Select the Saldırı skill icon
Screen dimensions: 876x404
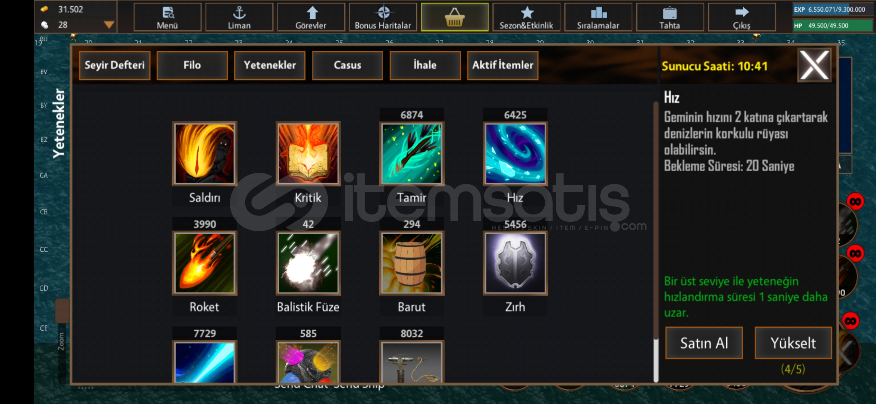click(204, 154)
